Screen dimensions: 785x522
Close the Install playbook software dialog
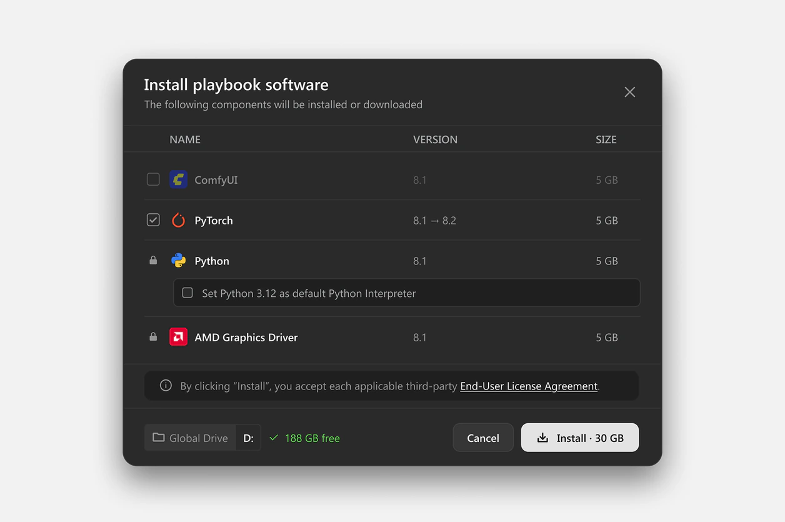point(630,92)
